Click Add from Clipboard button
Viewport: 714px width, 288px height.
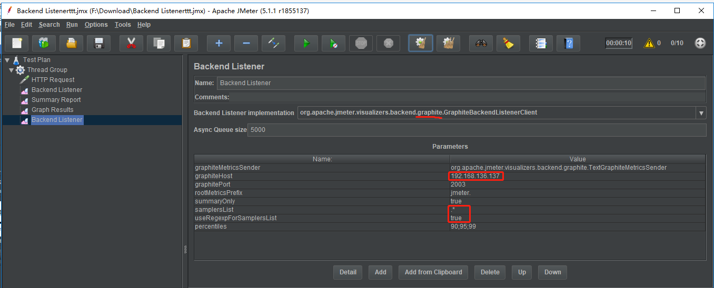point(433,272)
